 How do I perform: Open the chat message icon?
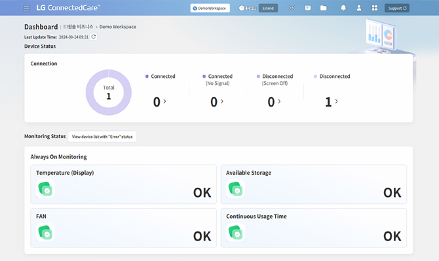308,8
